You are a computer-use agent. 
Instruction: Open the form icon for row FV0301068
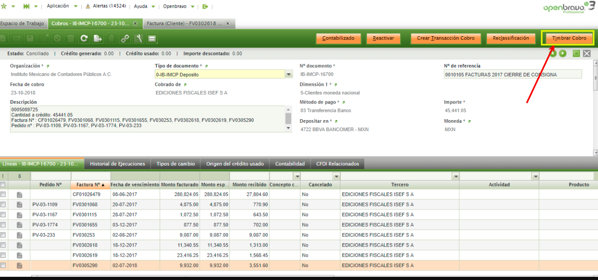[19, 204]
